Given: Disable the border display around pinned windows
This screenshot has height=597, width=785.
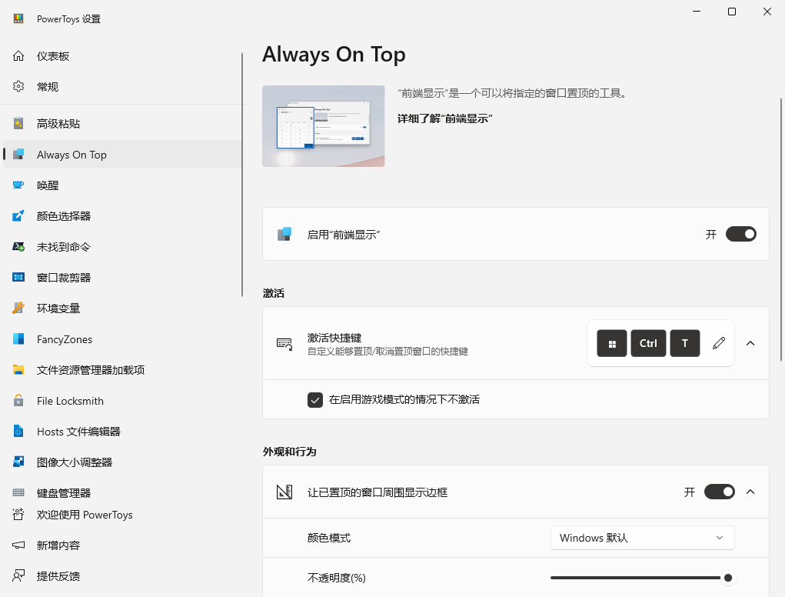Looking at the screenshot, I should (719, 492).
